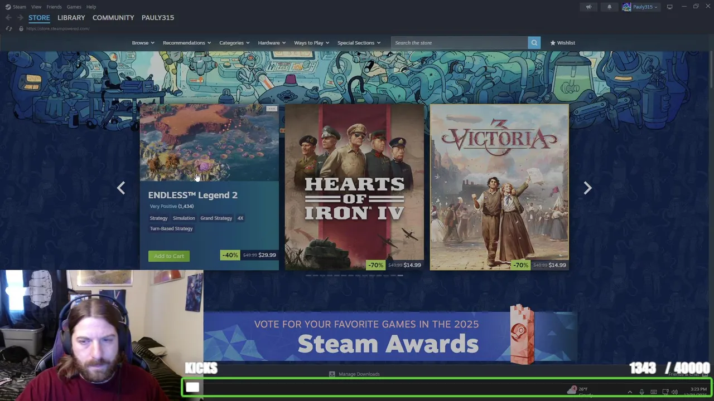Click the Simulation tag

(x=184, y=218)
